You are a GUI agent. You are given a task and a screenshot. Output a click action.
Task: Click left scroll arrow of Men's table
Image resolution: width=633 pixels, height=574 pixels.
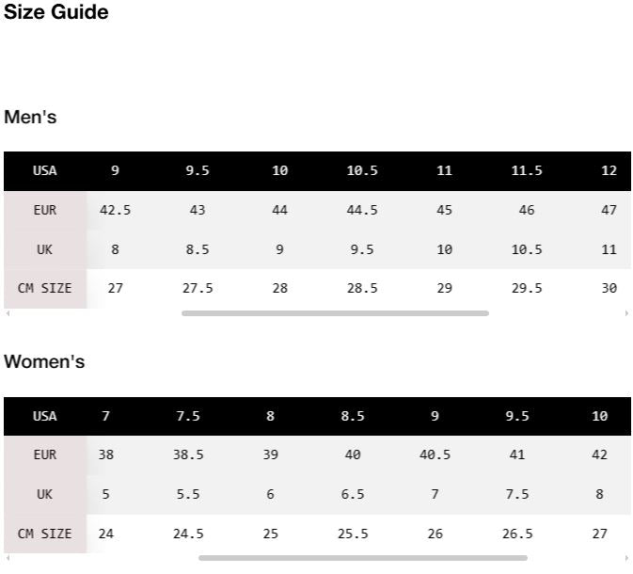(8, 313)
